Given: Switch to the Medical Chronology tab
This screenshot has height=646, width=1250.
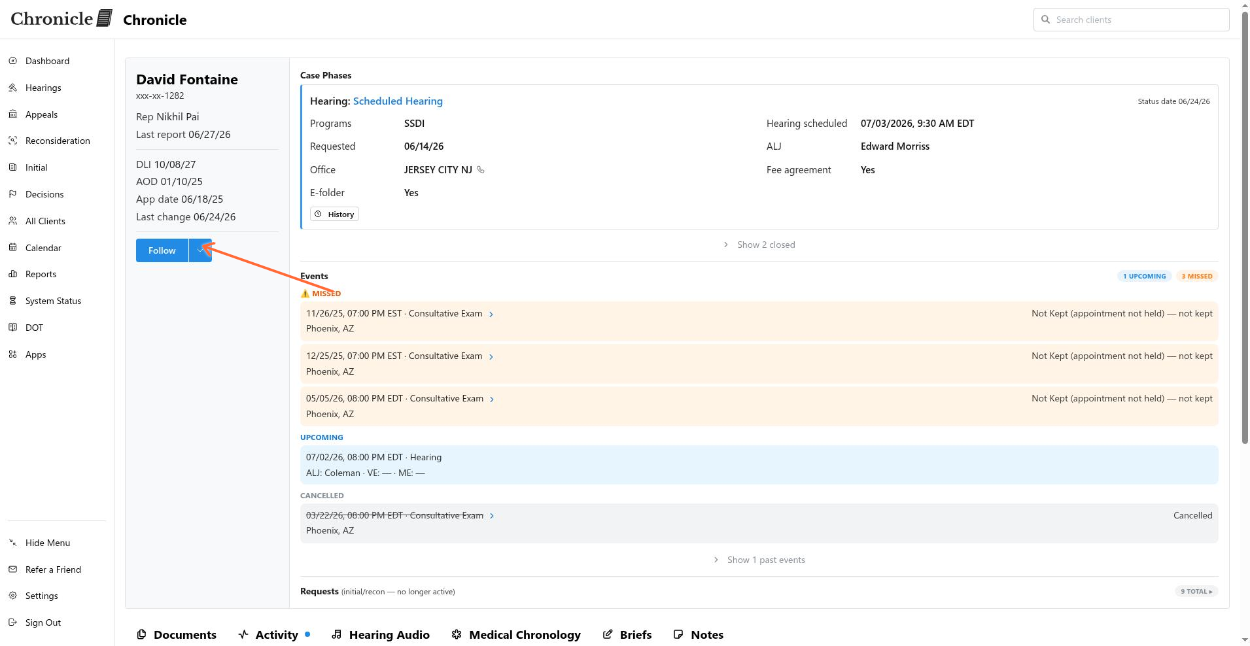Looking at the screenshot, I should point(516,635).
